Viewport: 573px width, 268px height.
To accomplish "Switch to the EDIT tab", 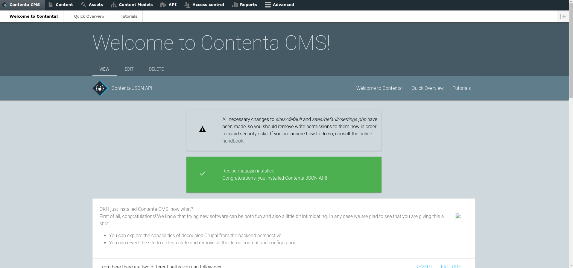I will (129, 69).
